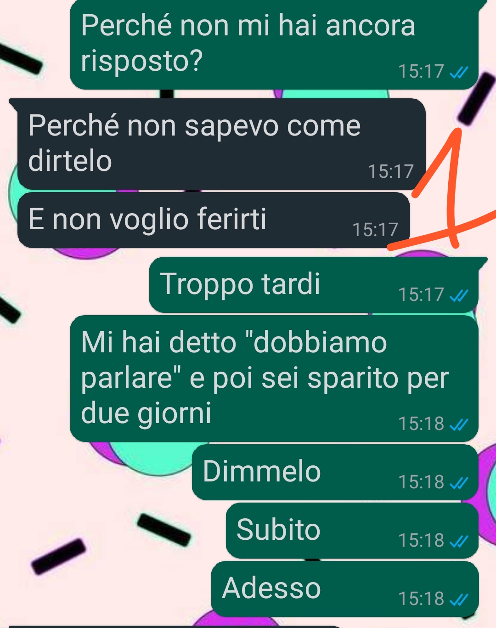Select the 'Troppo tardi' message bubble
Screen dimensions: 496x628
[314, 285]
